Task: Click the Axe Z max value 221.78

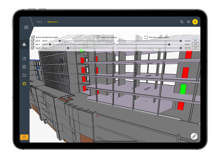Action: tap(187, 48)
